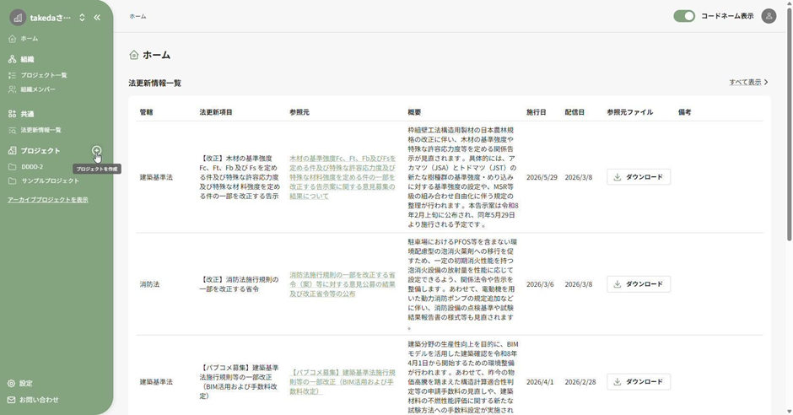The image size is (793, 415).
Task: Open the DDDD-2 project folder
Action: tap(32, 167)
